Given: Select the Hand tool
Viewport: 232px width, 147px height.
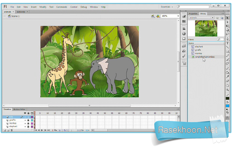Looking at the screenshot, I should click(x=227, y=85).
